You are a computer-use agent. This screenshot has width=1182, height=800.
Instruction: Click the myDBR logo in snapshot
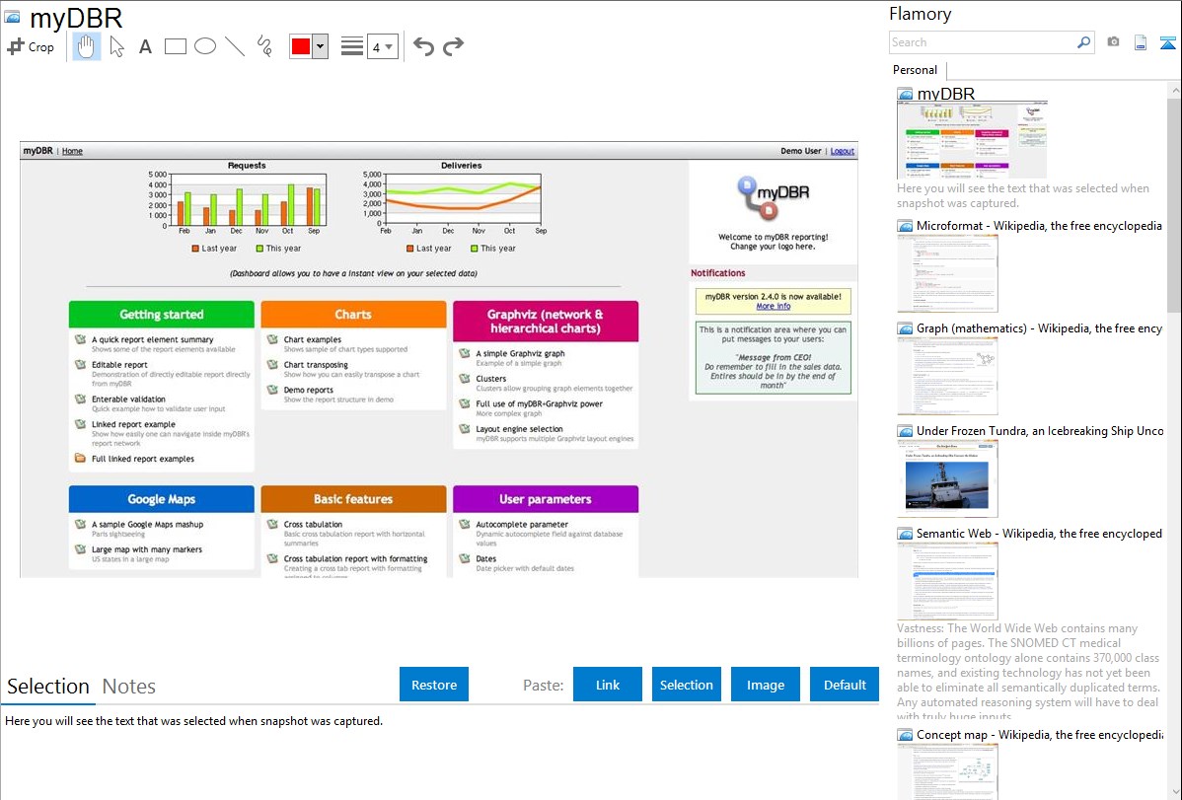point(774,198)
